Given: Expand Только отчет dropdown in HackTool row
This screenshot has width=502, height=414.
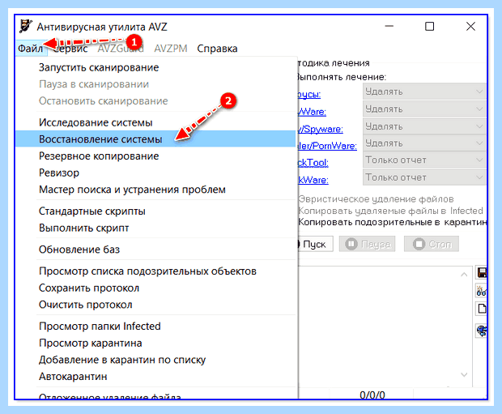Looking at the screenshot, I should tap(424, 160).
